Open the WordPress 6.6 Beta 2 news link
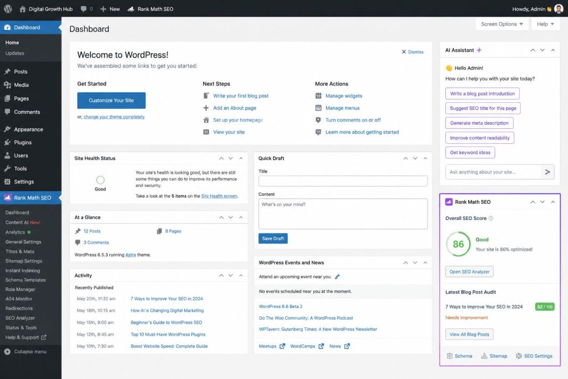The height and width of the screenshot is (379, 568). click(x=281, y=306)
